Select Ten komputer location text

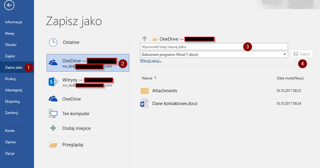pyautogui.click(x=76, y=114)
